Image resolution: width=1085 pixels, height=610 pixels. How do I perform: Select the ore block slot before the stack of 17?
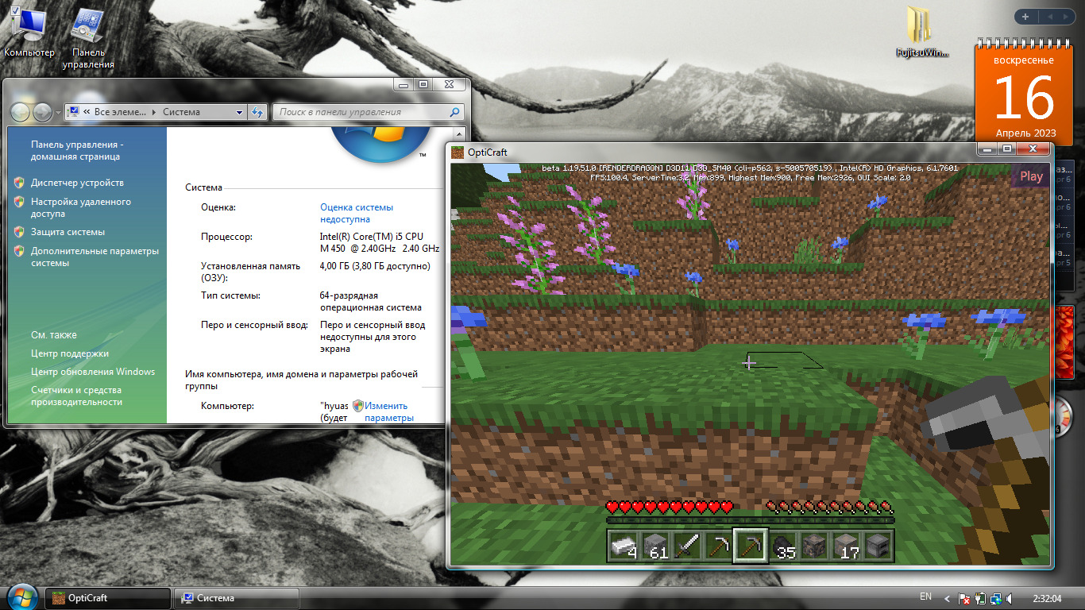[815, 546]
